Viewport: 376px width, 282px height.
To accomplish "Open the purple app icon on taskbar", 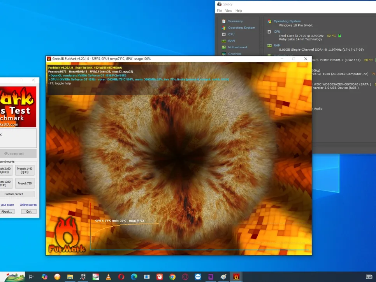I will pos(211,277).
